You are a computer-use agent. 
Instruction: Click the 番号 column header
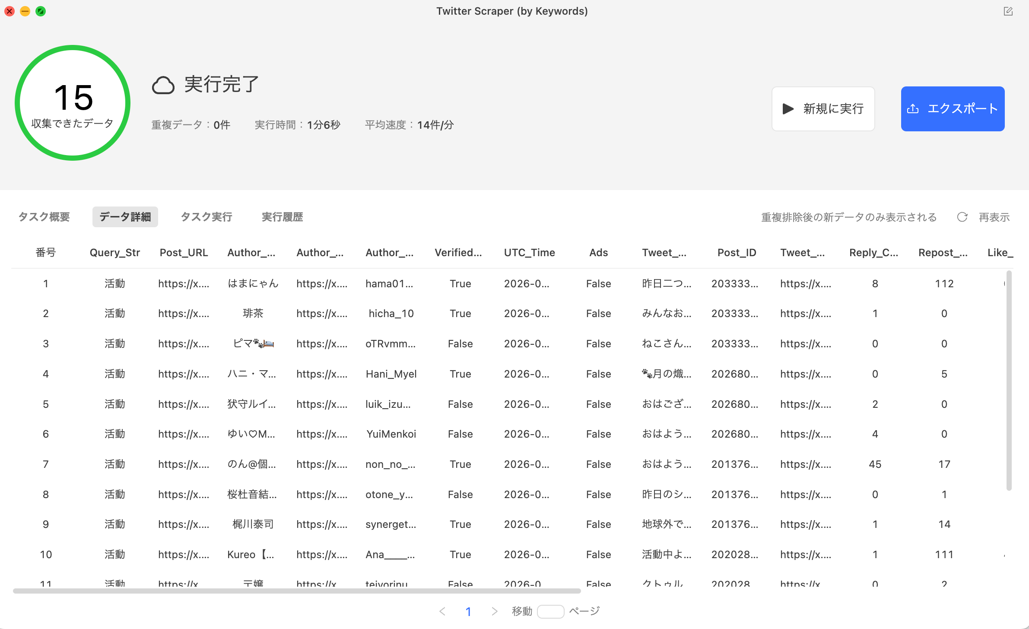46,253
